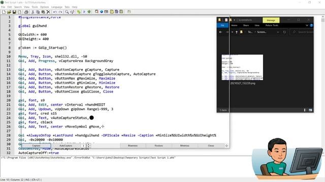Click the green shield toolbar icon
The image size is (325, 182).
pos(89,12)
